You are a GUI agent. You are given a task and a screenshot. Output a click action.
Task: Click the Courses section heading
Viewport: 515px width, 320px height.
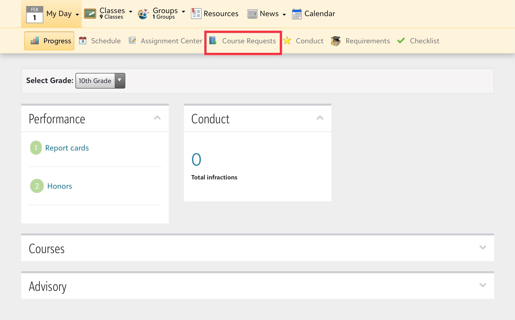(x=47, y=249)
